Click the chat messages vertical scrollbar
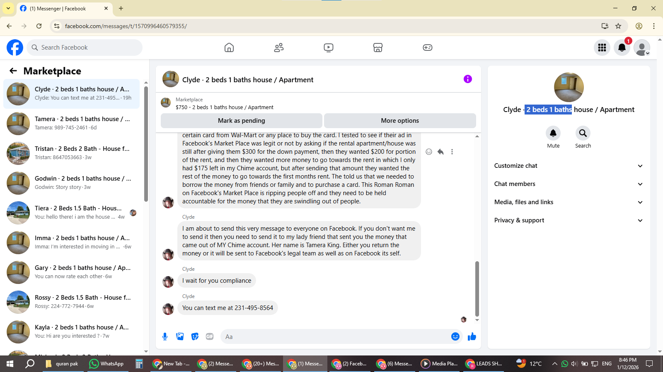The image size is (663, 372). click(477, 289)
